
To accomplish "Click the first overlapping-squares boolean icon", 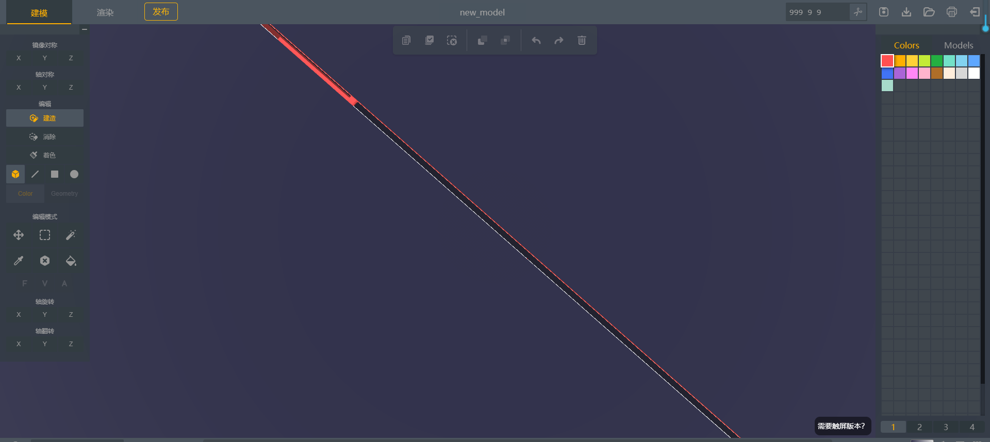I will point(483,40).
